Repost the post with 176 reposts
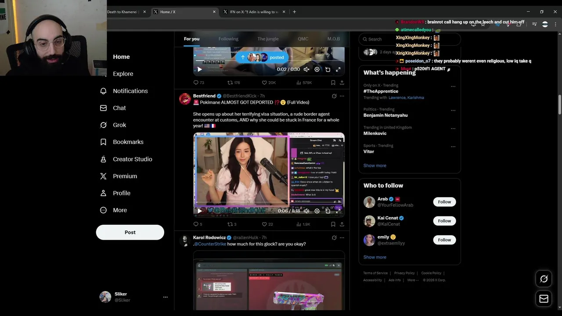Viewport: 562px width, 316px height. 233,83
